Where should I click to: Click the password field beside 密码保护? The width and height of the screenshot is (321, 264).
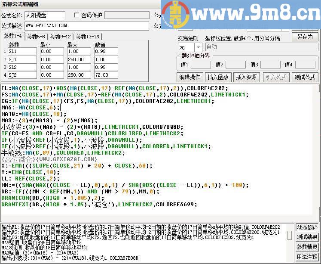click(x=127, y=15)
